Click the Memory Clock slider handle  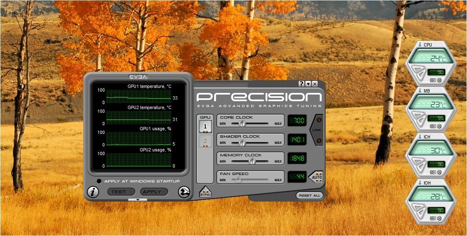point(252,161)
